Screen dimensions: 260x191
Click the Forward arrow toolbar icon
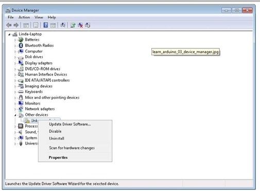(16, 25)
